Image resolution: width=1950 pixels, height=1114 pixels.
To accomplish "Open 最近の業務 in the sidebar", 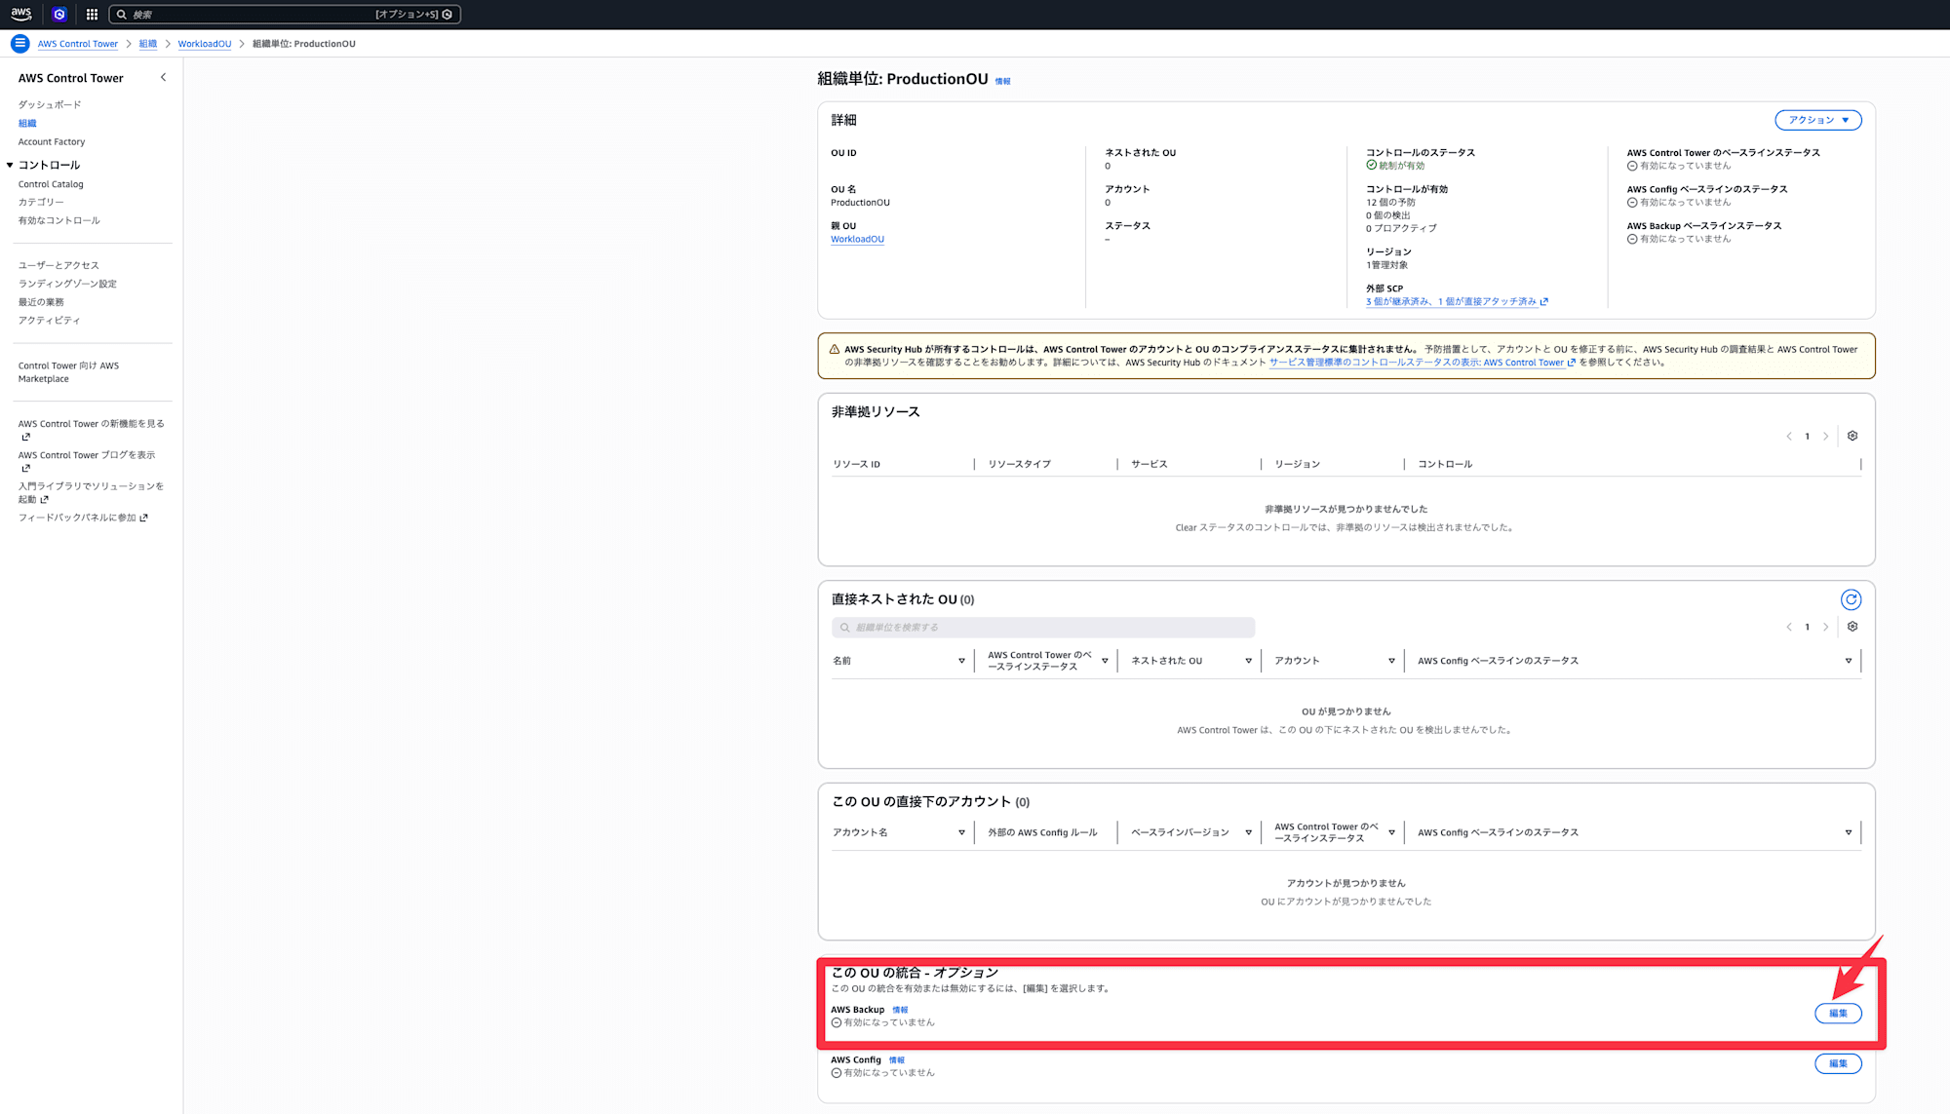I will (x=41, y=302).
